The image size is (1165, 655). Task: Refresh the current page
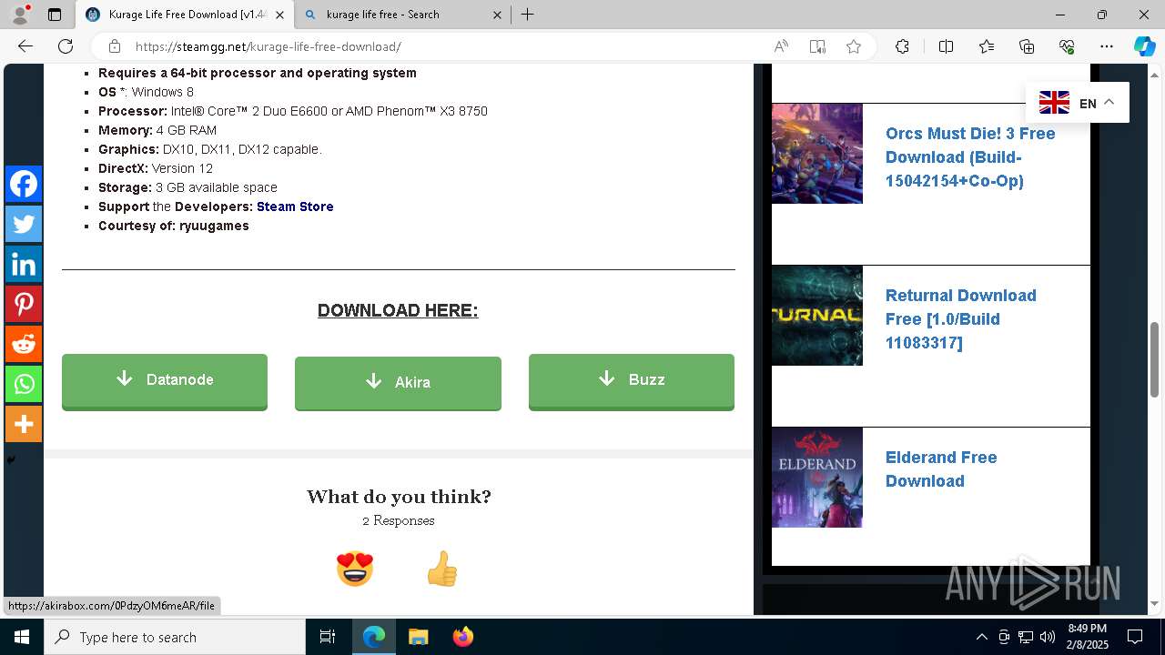(66, 46)
